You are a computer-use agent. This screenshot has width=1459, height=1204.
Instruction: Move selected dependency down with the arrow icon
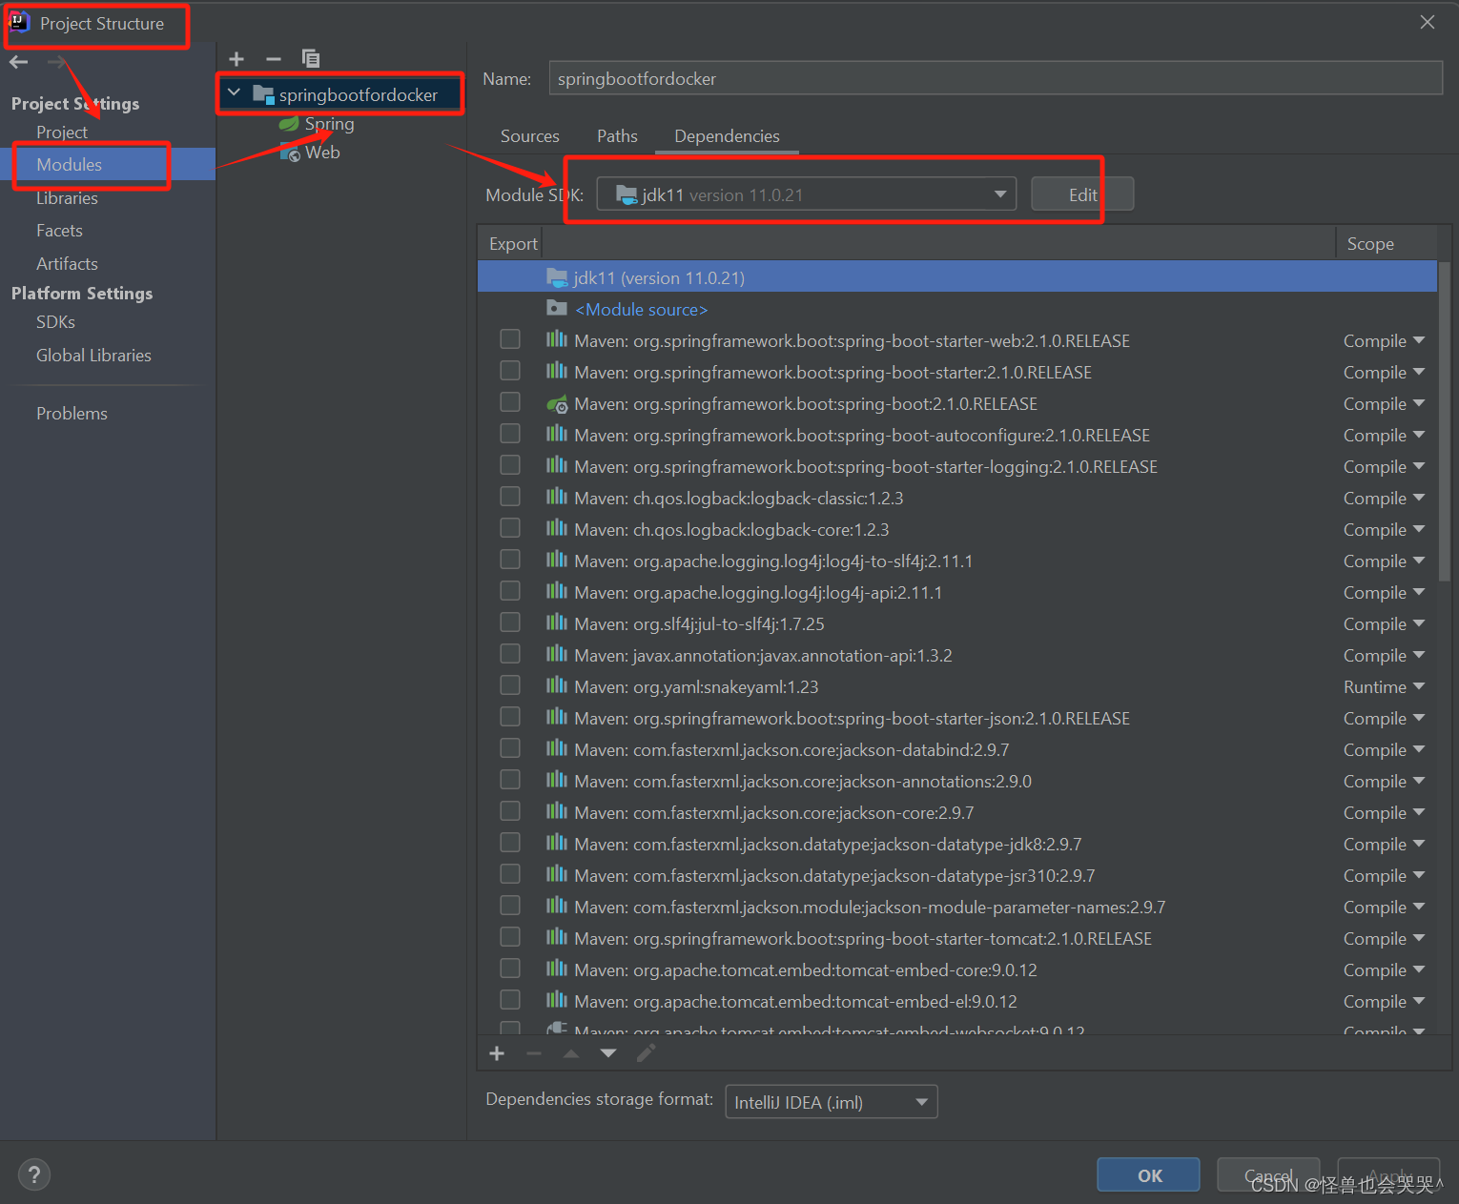(608, 1052)
